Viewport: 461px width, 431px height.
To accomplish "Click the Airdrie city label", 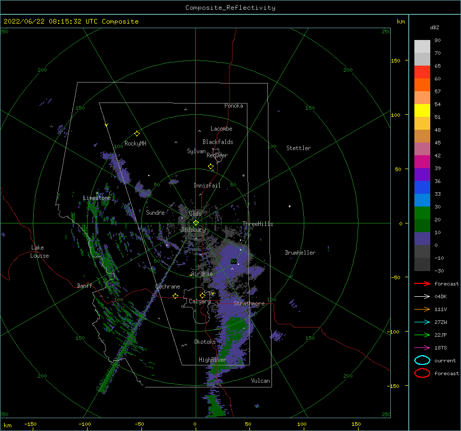I will coord(202,274).
